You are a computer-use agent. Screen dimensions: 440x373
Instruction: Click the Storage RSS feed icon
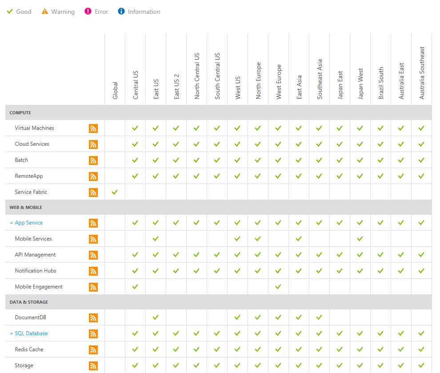tap(93, 366)
